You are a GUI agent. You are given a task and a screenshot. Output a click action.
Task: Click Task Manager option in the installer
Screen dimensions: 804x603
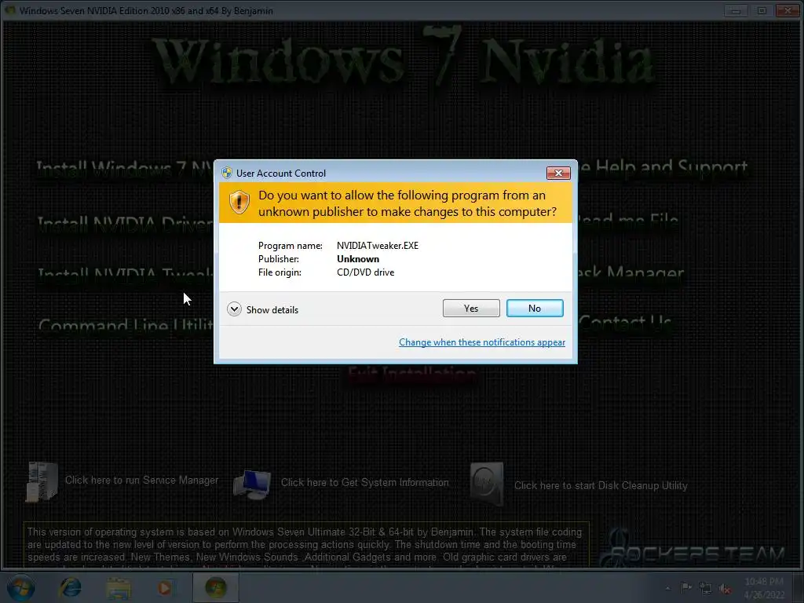(x=631, y=272)
